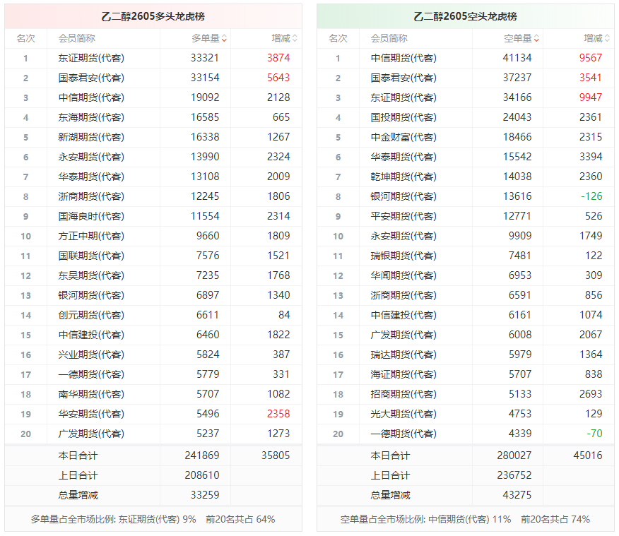
Task: Click long total 241869
Action: click(x=201, y=455)
